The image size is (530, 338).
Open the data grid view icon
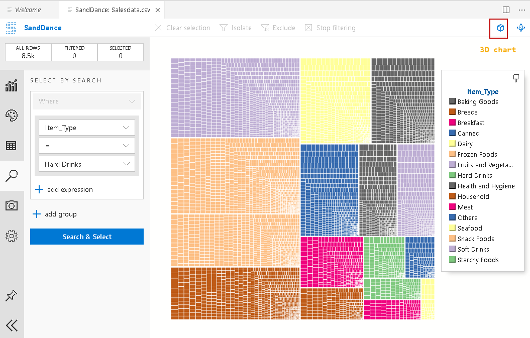pos(12,146)
